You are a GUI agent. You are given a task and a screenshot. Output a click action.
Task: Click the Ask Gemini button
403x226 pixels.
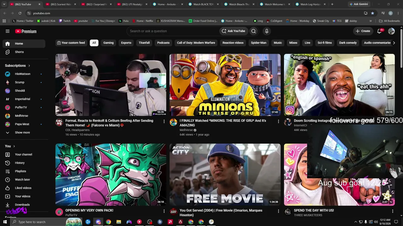[358, 4]
